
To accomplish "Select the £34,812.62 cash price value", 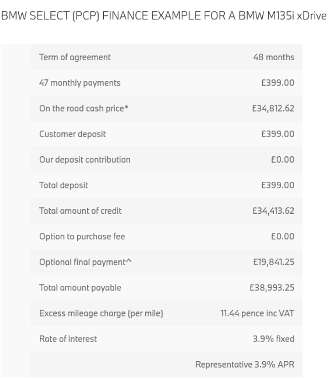I will point(273,108).
